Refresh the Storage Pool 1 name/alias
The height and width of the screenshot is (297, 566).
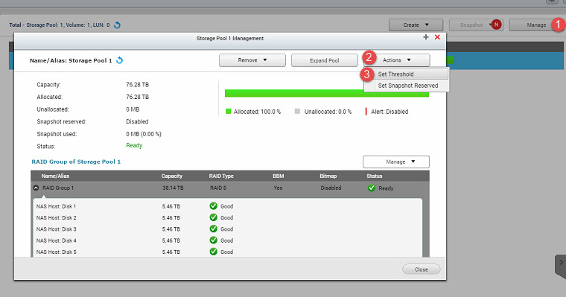coord(119,60)
